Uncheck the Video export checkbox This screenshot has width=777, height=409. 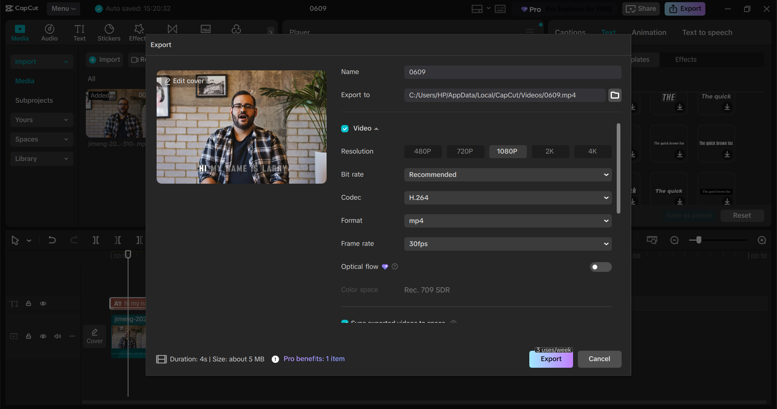pos(345,129)
